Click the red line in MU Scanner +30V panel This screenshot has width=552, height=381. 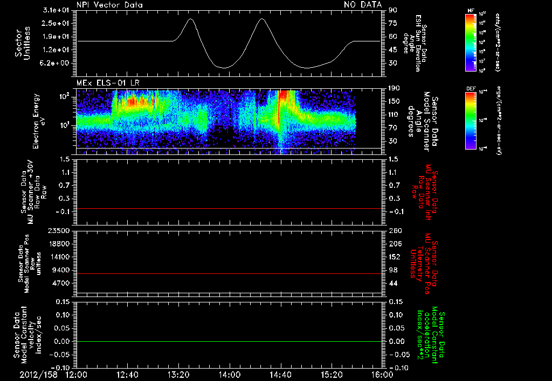pyautogui.click(x=229, y=208)
